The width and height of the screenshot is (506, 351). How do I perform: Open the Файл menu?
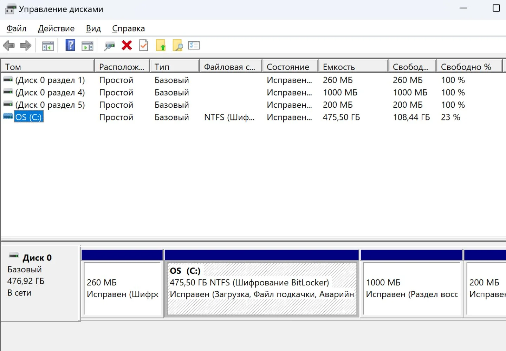pos(17,28)
